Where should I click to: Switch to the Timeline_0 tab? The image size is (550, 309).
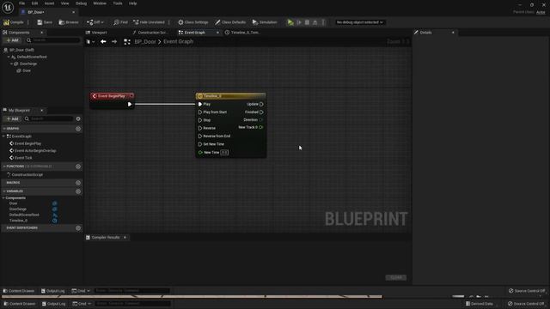click(242, 33)
